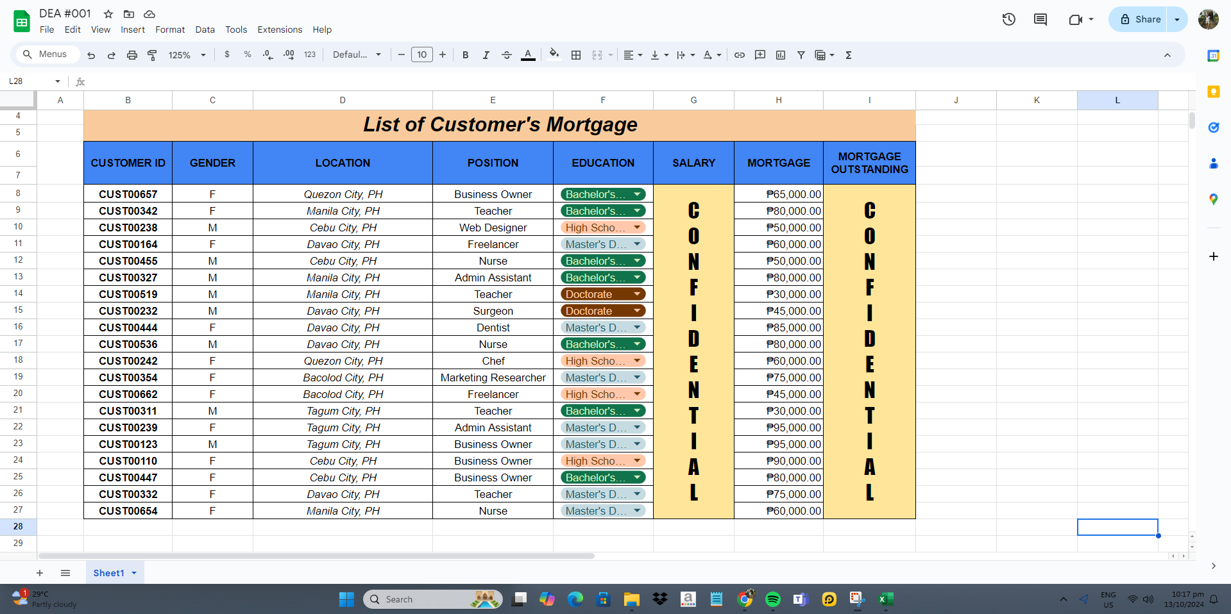Open the Borders tool
Image resolution: width=1231 pixels, height=614 pixels.
[576, 55]
